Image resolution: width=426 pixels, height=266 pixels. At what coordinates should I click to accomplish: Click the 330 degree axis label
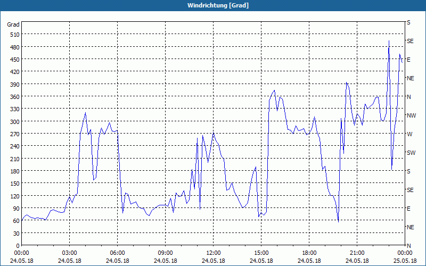coord(15,109)
